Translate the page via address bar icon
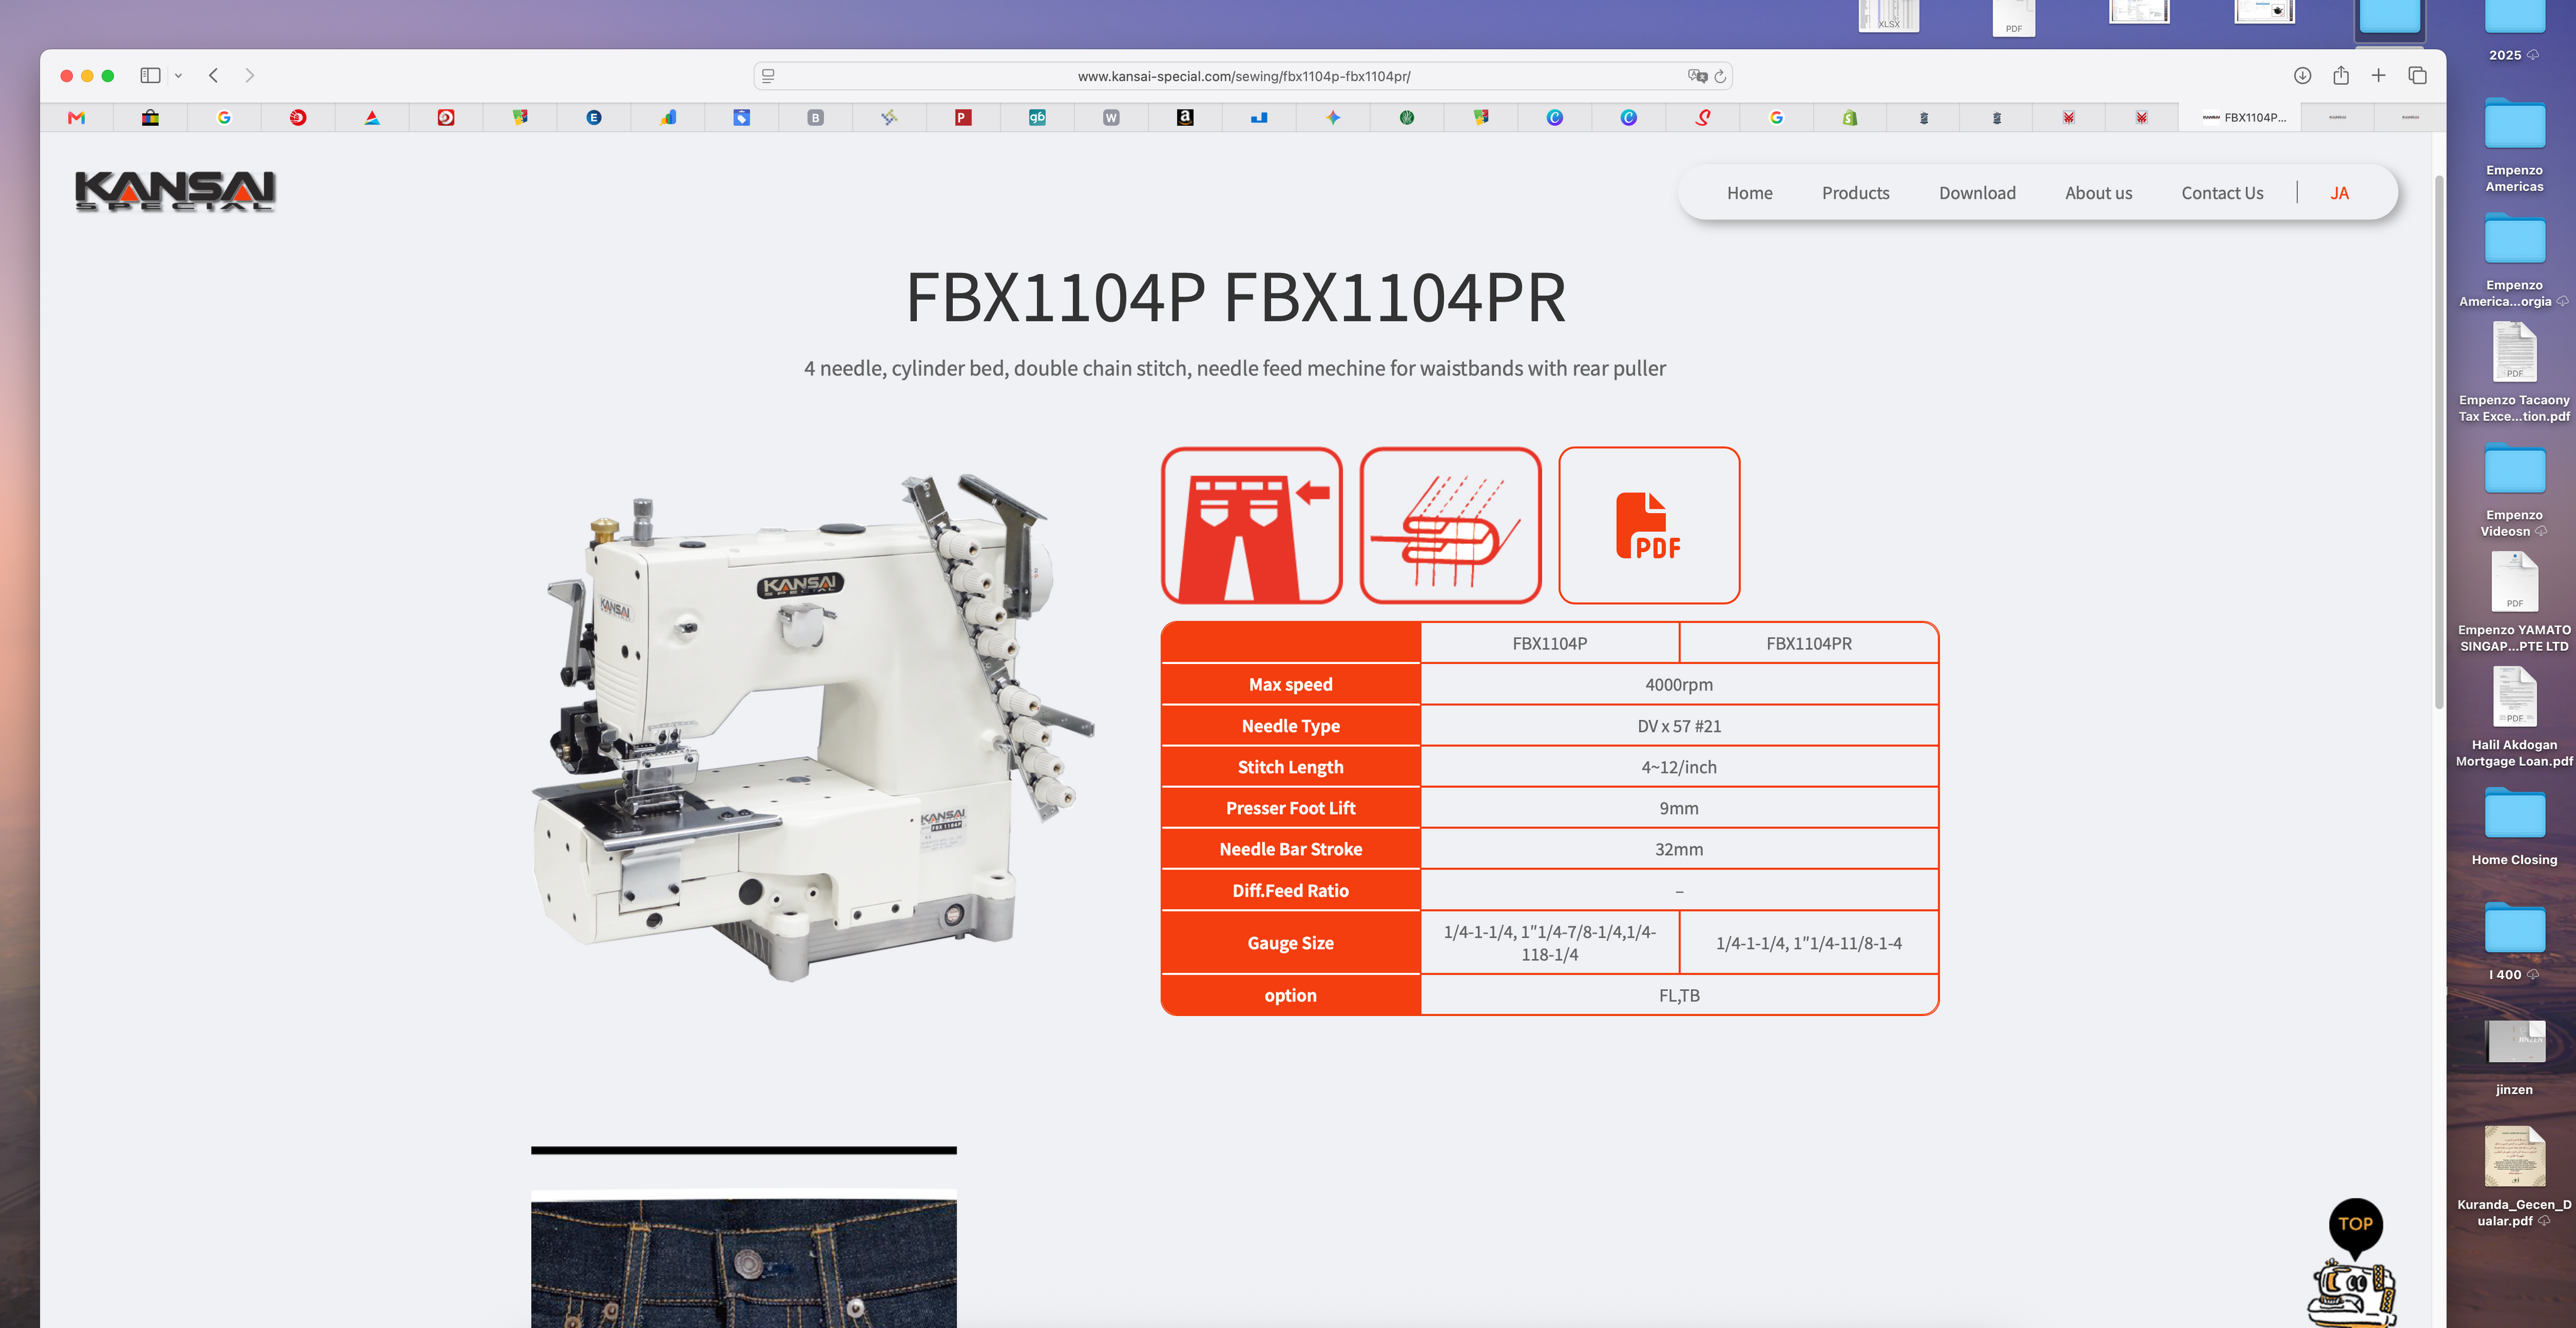Screen dimensions: 2576x1328 pos(1697,76)
